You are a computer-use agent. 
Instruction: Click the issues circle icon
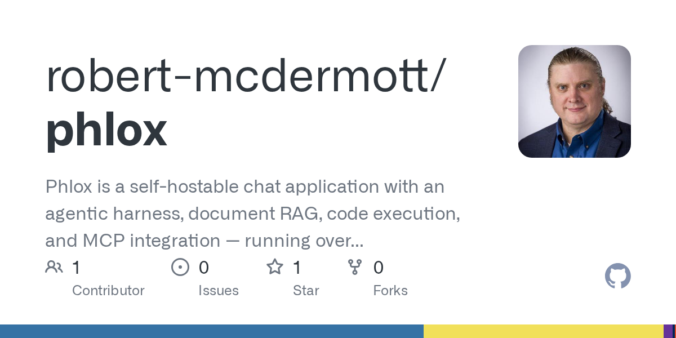(180, 267)
